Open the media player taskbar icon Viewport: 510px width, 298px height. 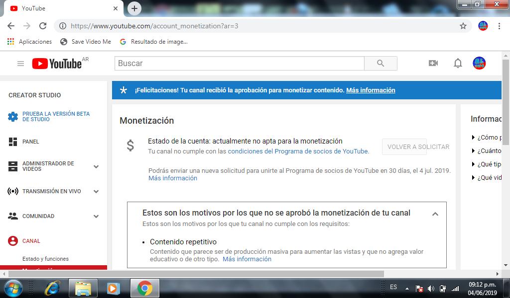pos(113,288)
